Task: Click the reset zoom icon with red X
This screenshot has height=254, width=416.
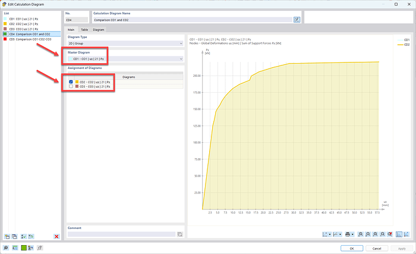Action: point(389,234)
